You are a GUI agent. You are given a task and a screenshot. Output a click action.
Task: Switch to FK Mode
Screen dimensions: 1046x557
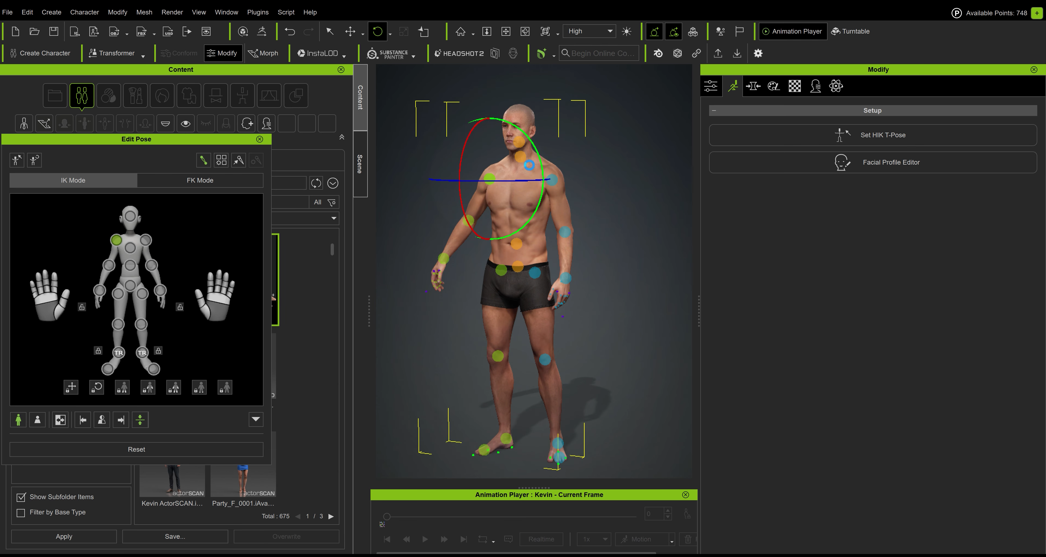[x=200, y=180]
